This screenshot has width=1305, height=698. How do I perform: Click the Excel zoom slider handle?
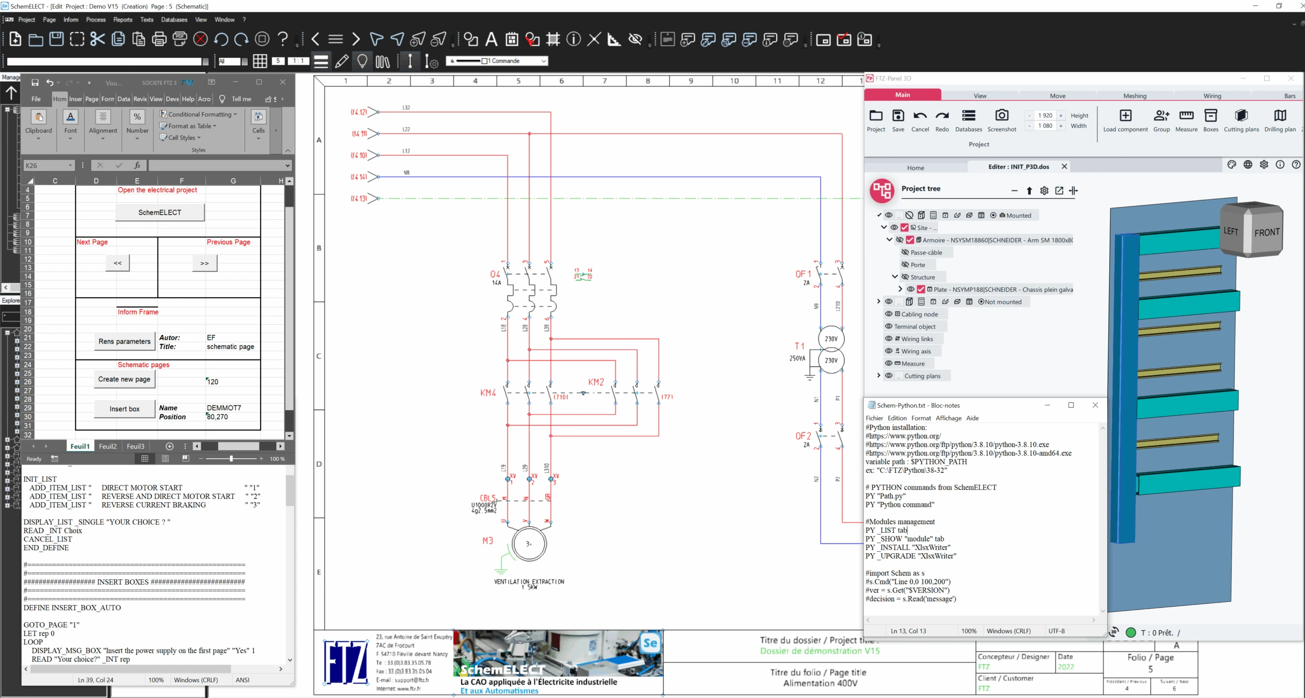(x=231, y=459)
